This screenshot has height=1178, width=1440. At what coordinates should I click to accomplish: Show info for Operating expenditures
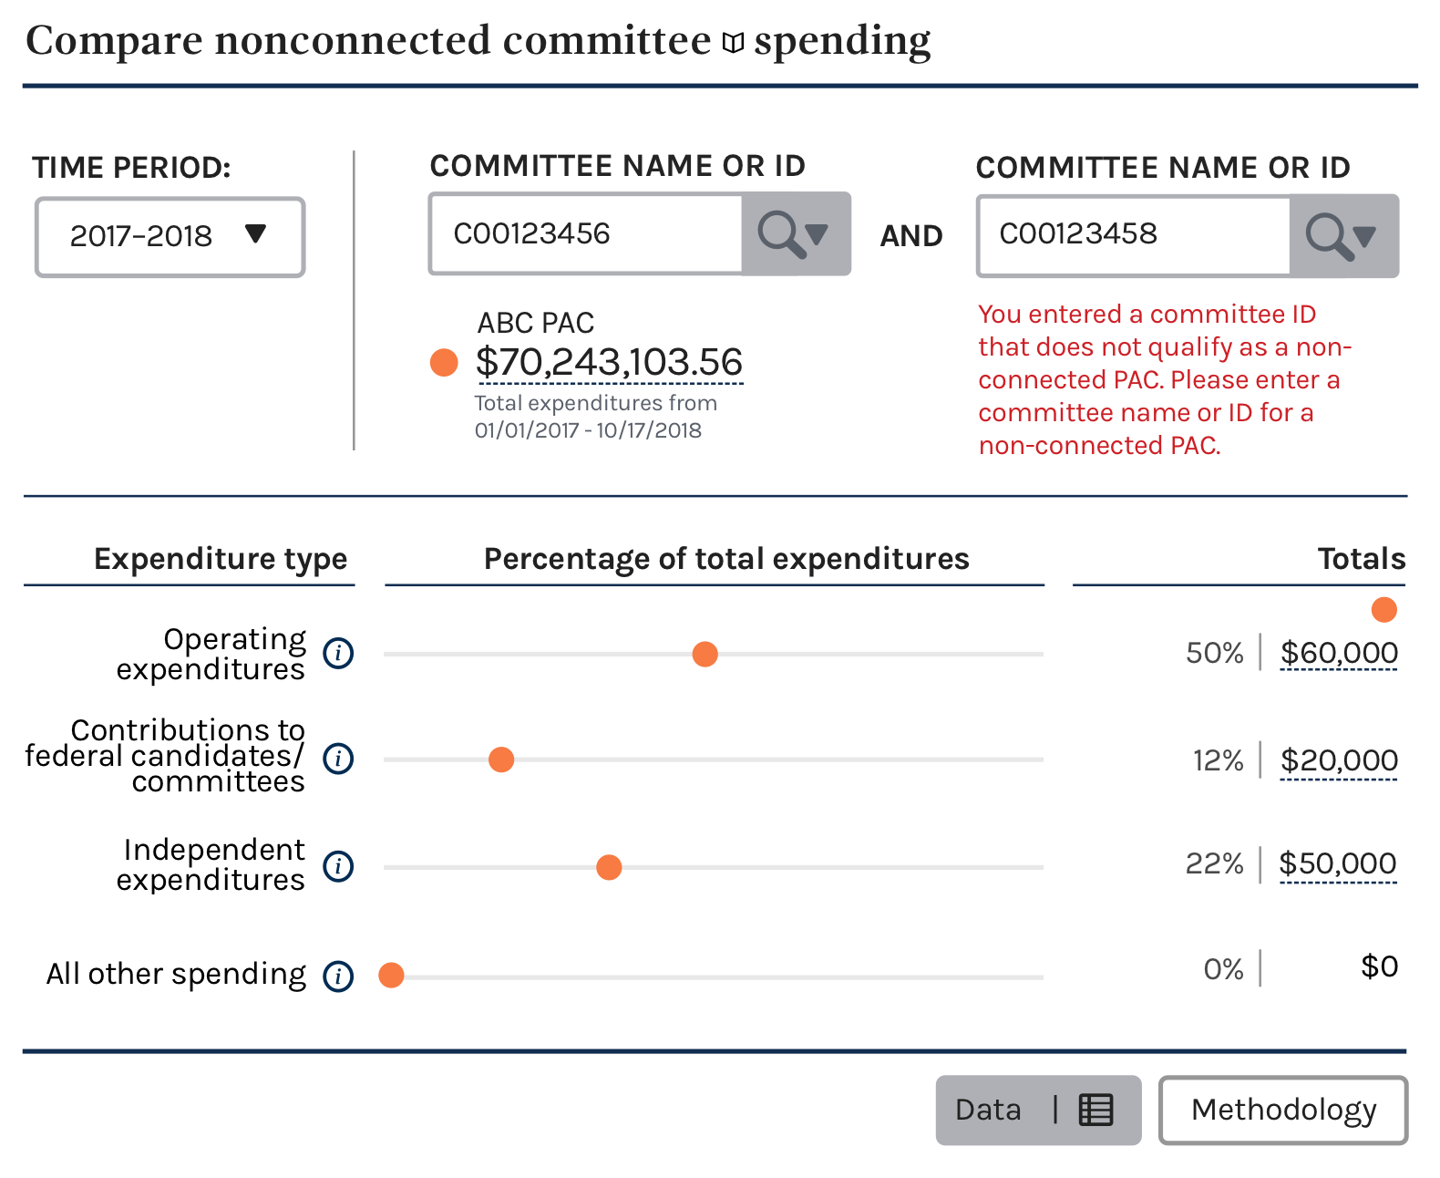coord(338,653)
